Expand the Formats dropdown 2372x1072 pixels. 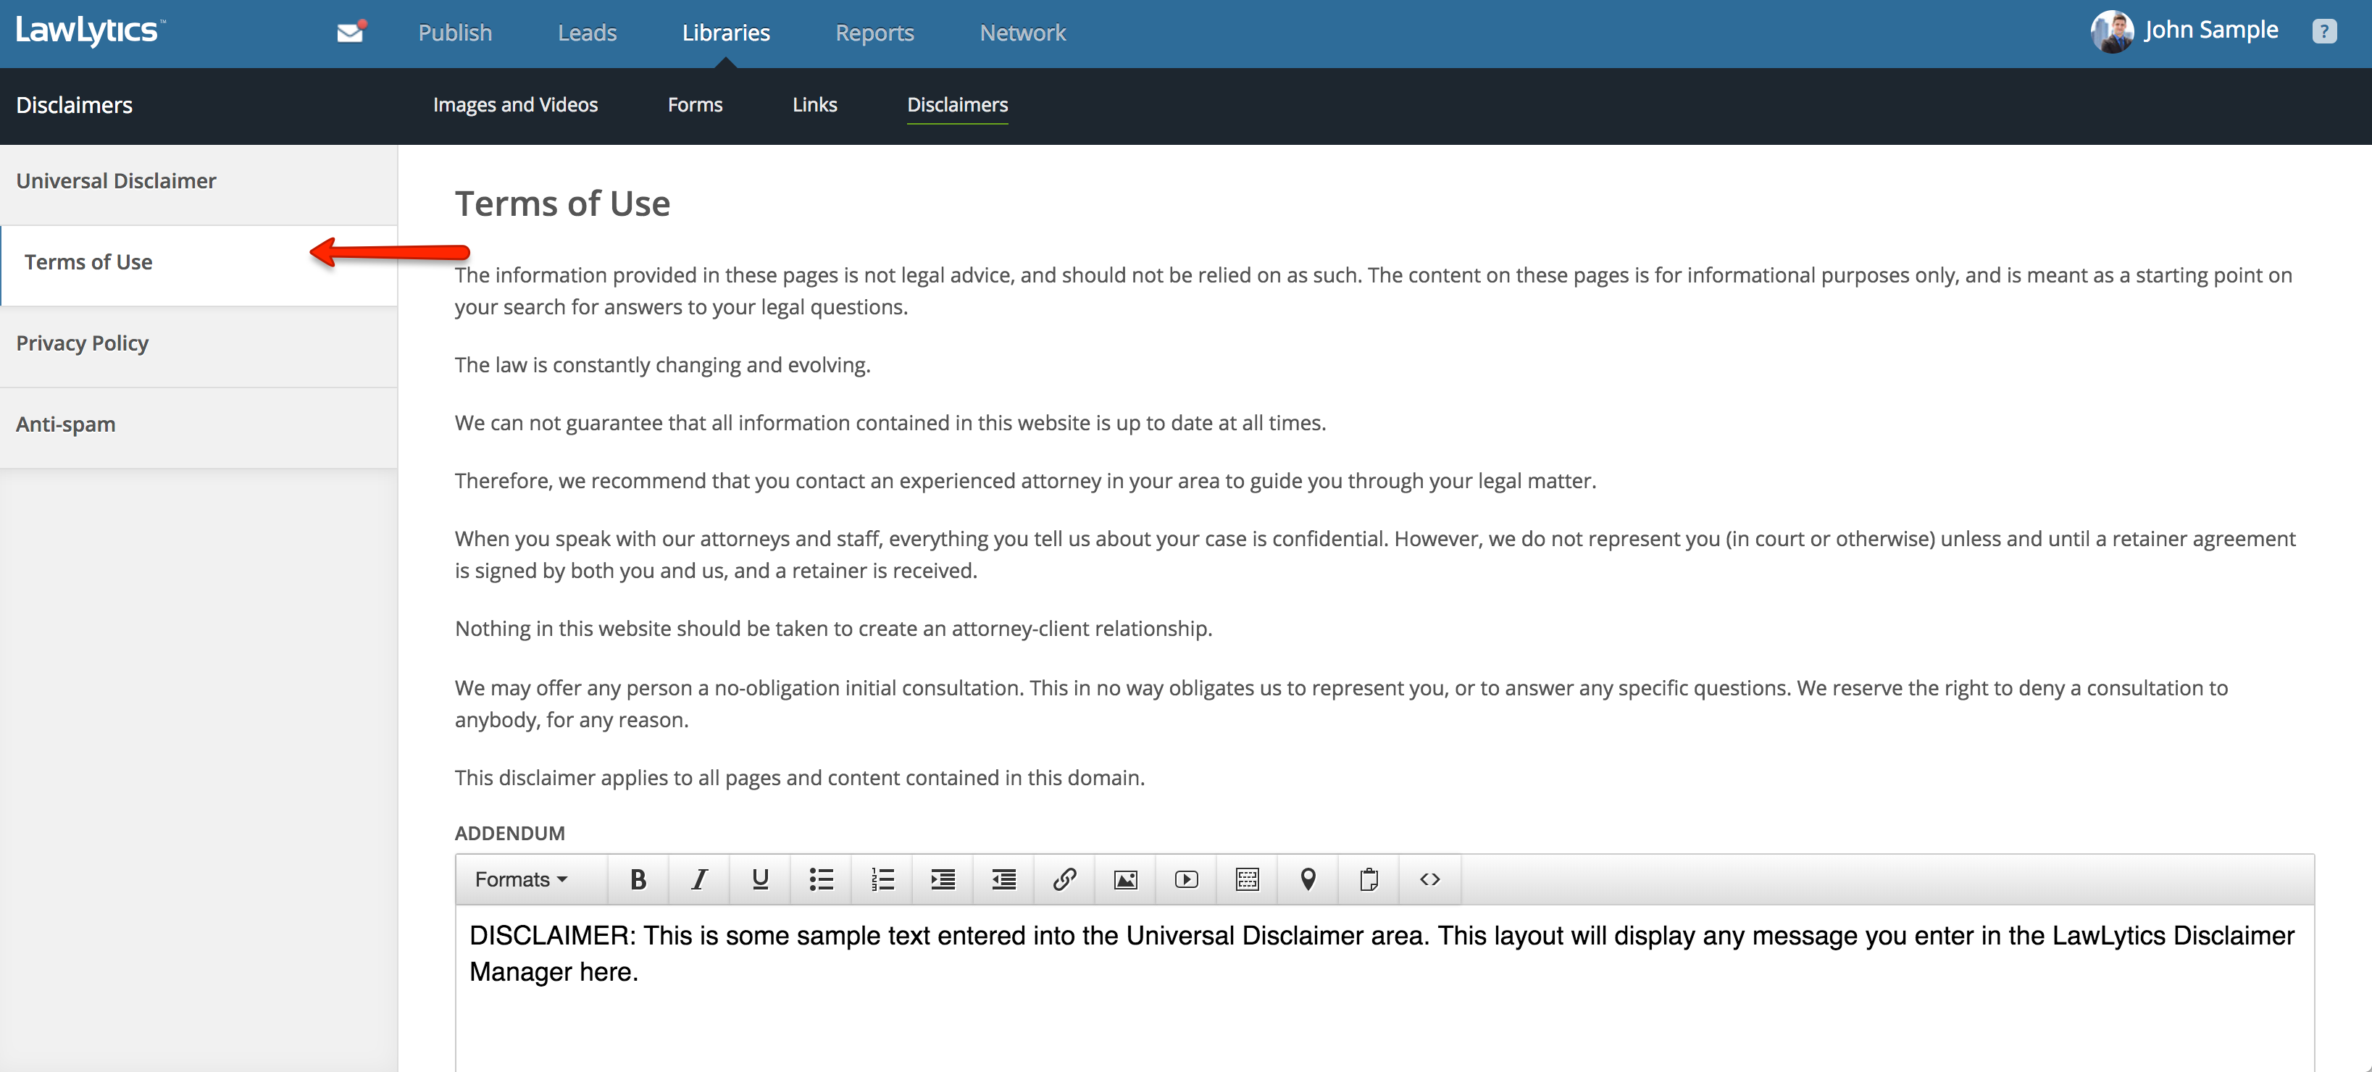(521, 879)
